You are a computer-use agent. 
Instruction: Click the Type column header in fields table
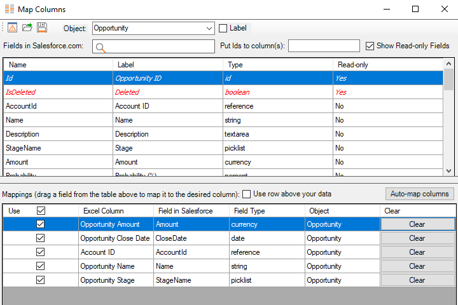pyautogui.click(x=278, y=65)
